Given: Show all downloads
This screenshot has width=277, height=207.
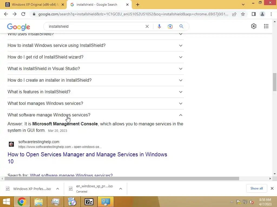Looking at the screenshot, I should pos(256,188).
